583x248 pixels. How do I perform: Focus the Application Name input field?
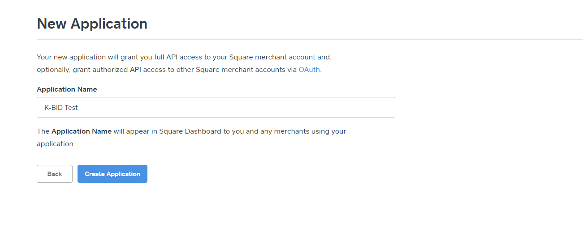click(215, 107)
